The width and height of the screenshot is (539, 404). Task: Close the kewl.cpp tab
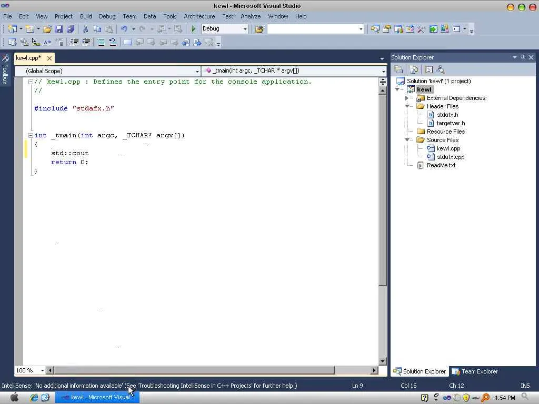[49, 58]
